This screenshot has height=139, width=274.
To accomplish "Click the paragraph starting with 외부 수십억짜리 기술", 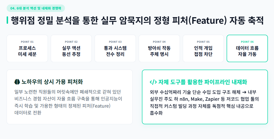I will coord(204,102).
